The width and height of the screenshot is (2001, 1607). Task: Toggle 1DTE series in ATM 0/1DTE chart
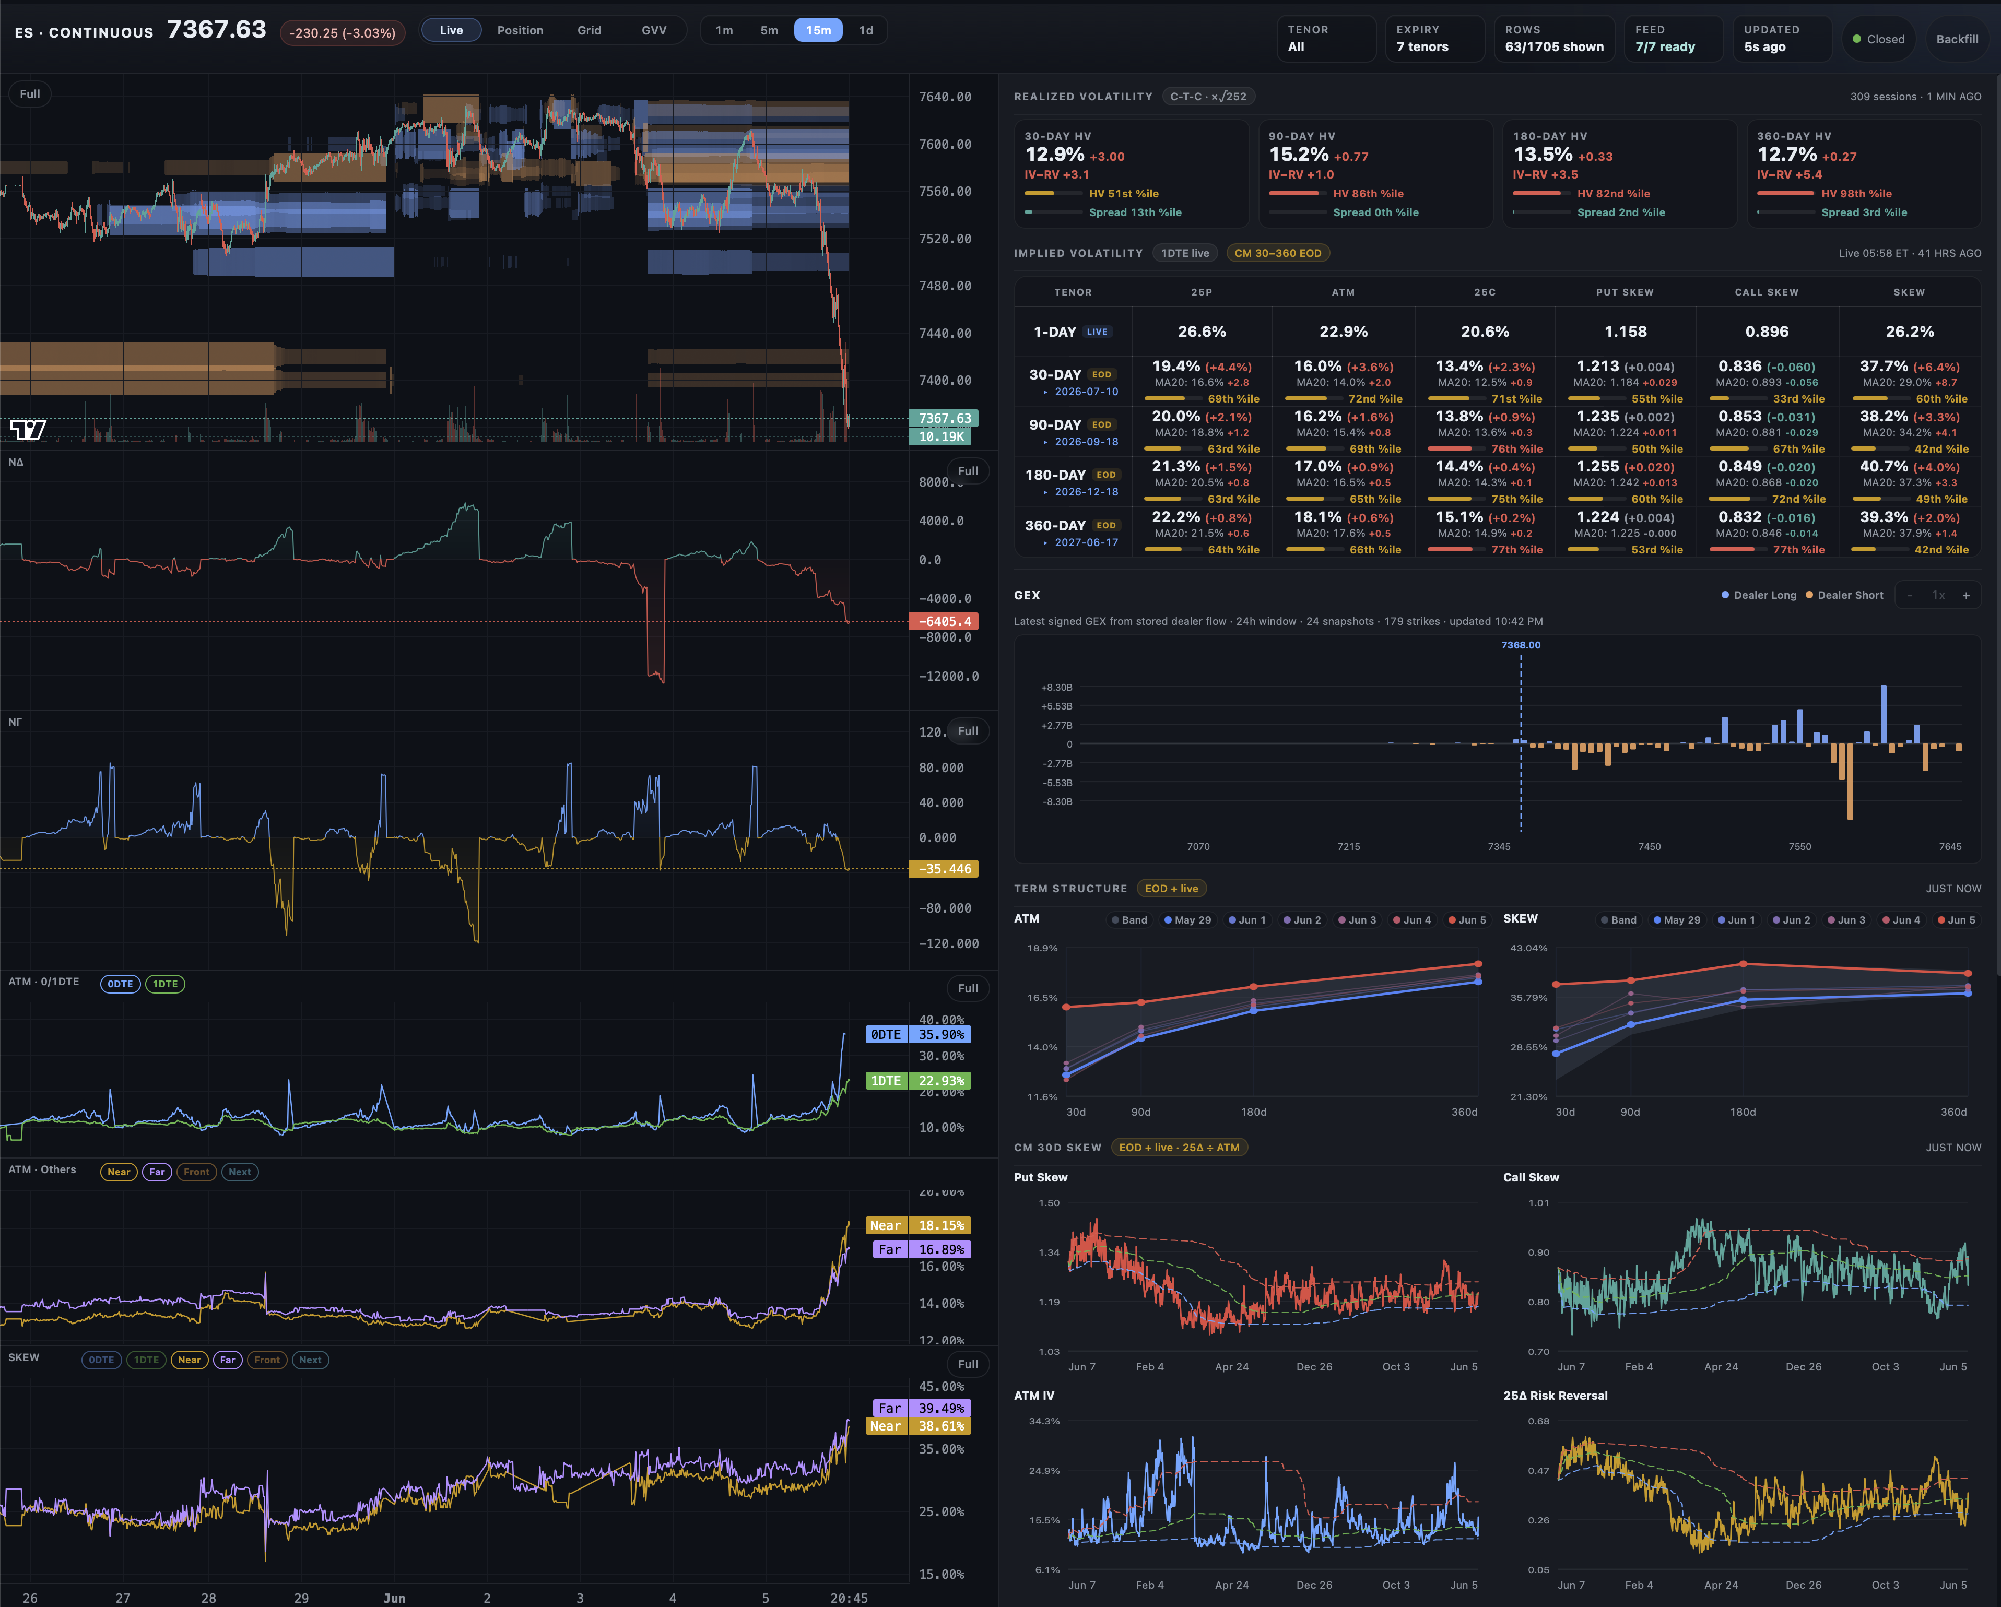[165, 985]
